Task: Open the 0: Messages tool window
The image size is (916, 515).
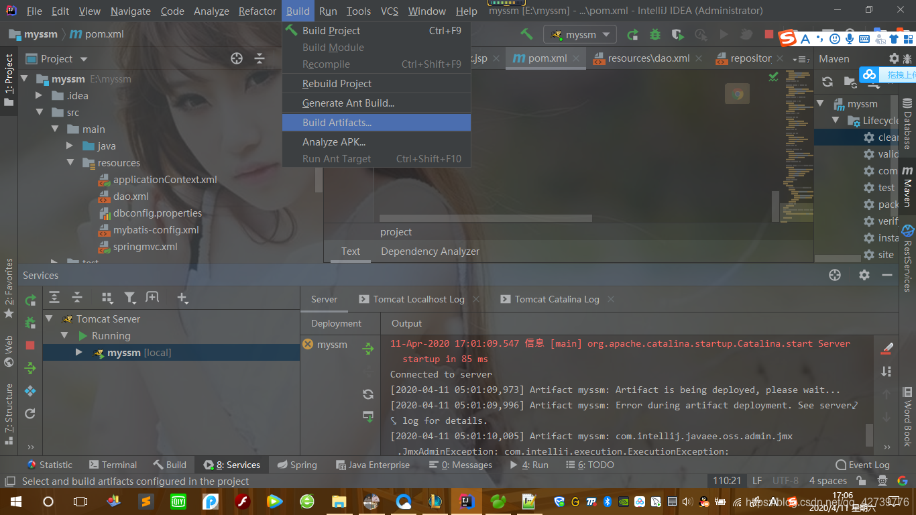Action: click(461, 465)
